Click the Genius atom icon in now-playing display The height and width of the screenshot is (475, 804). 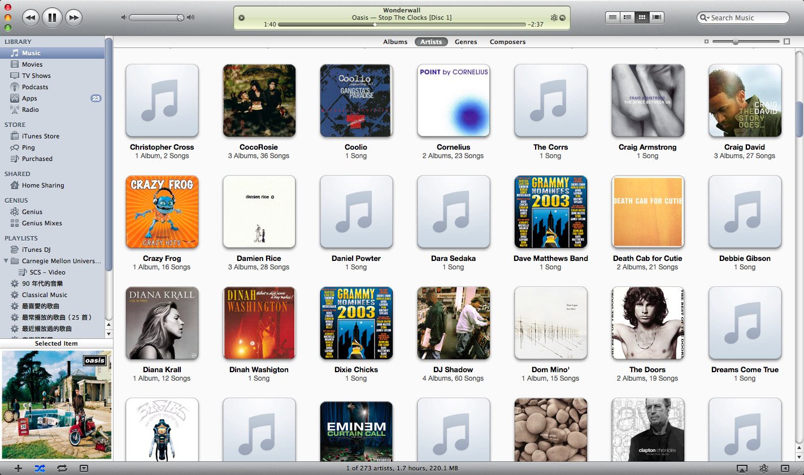coord(554,18)
